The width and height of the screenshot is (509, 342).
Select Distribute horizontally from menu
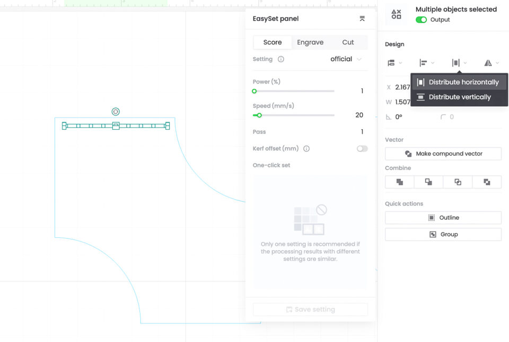coord(459,82)
